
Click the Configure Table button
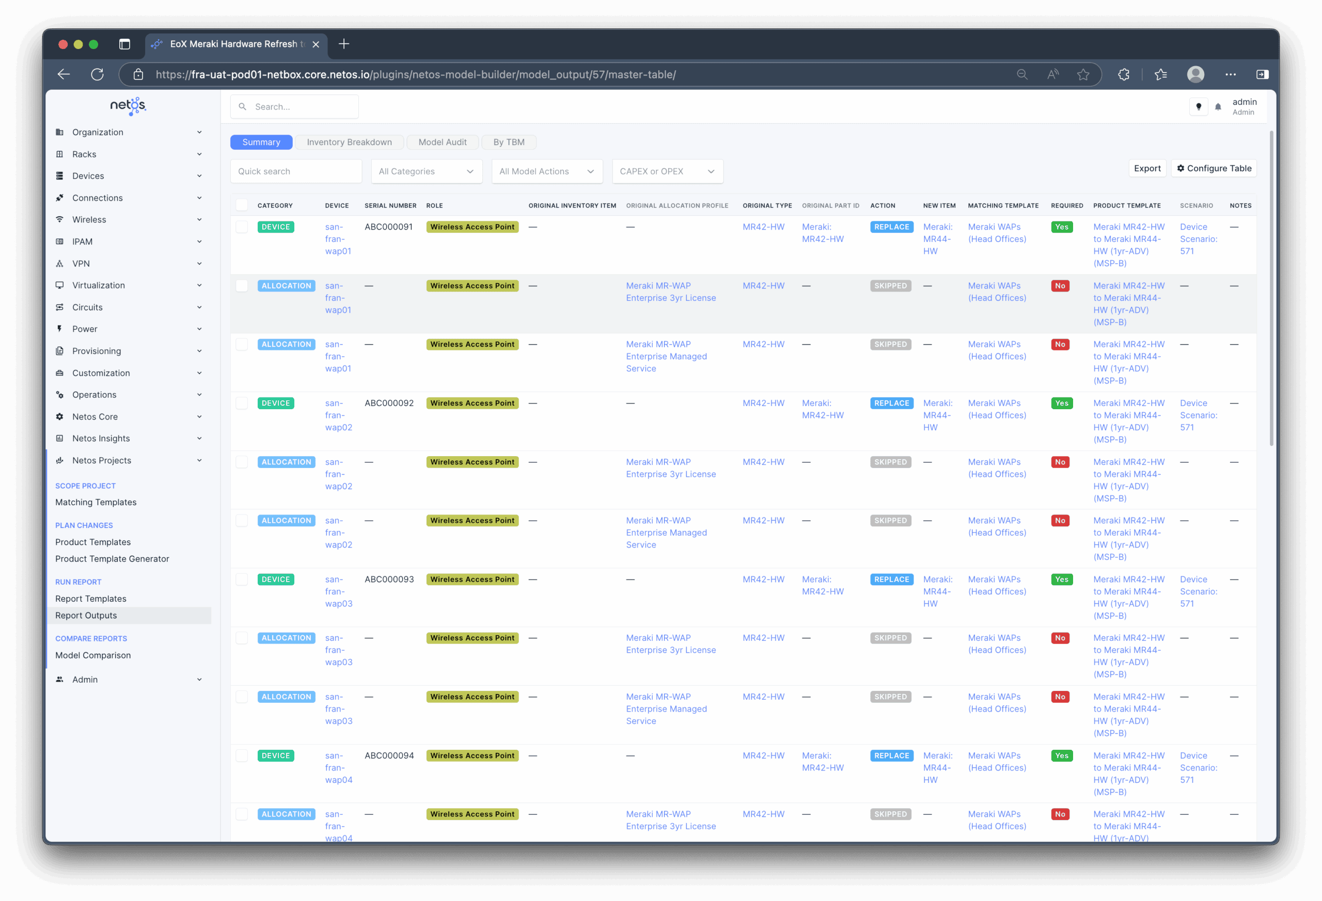tap(1214, 168)
